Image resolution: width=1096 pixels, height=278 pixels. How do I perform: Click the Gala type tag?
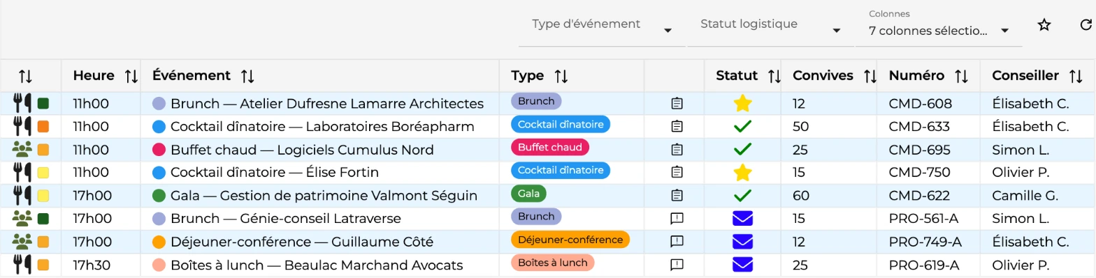click(x=528, y=193)
